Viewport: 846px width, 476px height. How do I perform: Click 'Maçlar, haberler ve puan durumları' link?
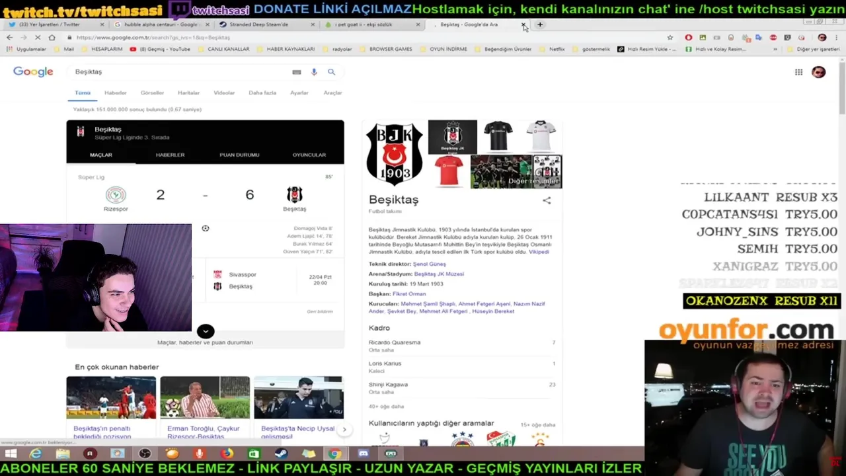205,342
